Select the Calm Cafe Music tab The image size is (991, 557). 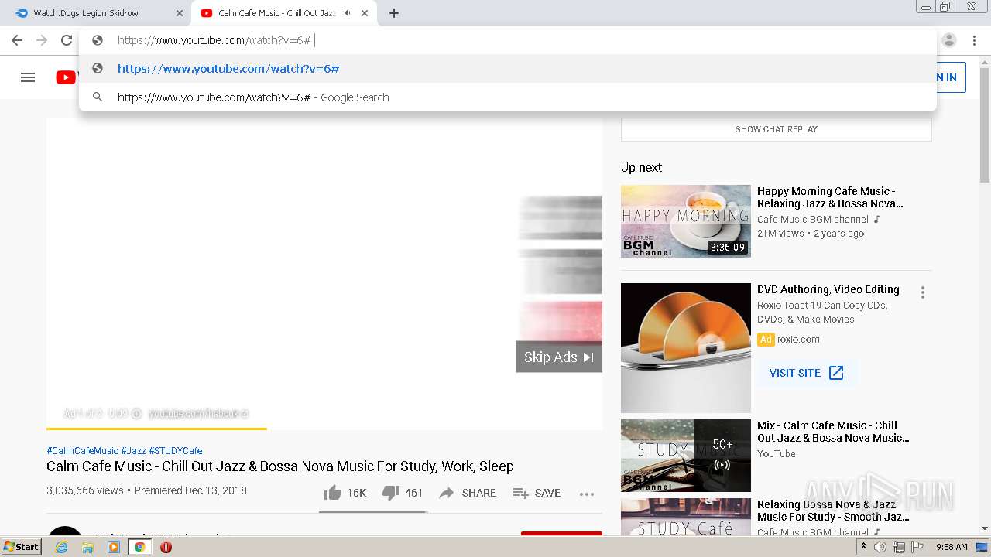pyautogui.click(x=283, y=13)
